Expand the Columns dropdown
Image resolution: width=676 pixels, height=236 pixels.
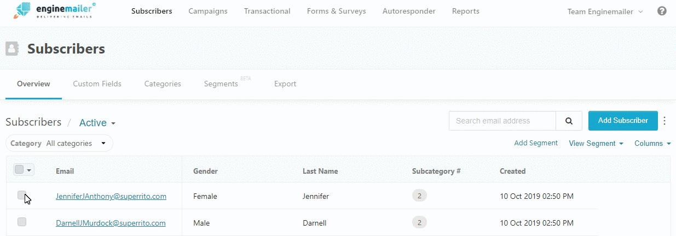tap(652, 144)
